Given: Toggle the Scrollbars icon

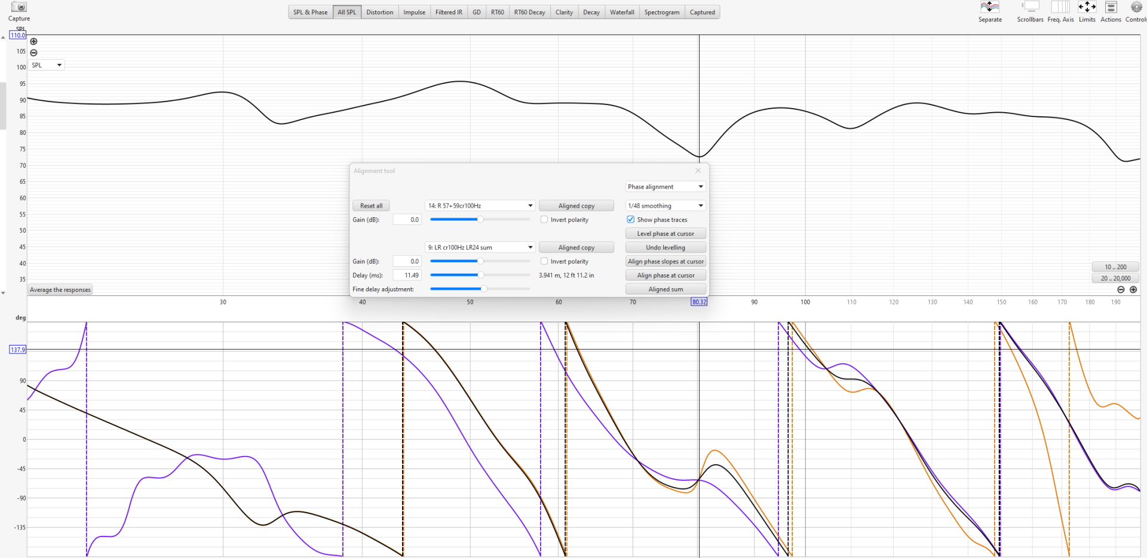Looking at the screenshot, I should point(1030,7).
